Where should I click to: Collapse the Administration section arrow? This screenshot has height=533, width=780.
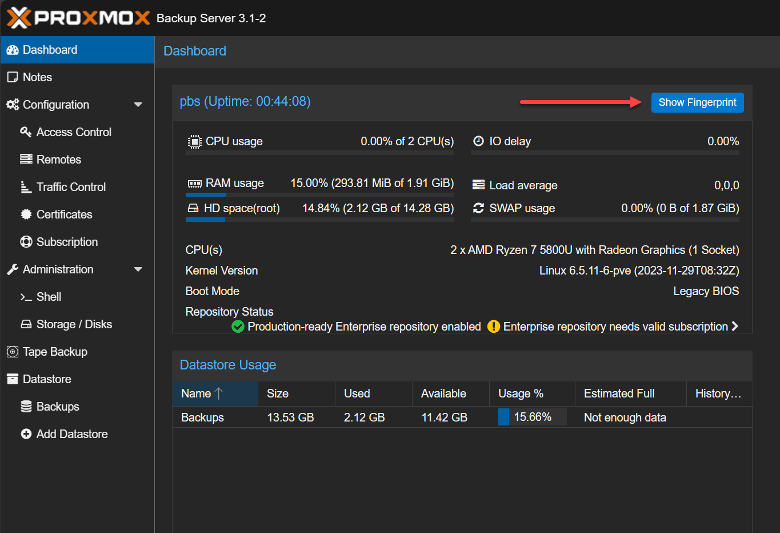(x=138, y=269)
